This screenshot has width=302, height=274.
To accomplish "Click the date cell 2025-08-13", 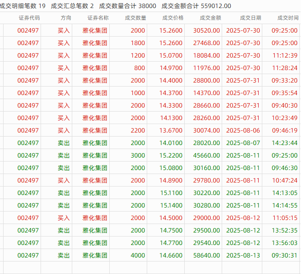I will click(x=243, y=256).
